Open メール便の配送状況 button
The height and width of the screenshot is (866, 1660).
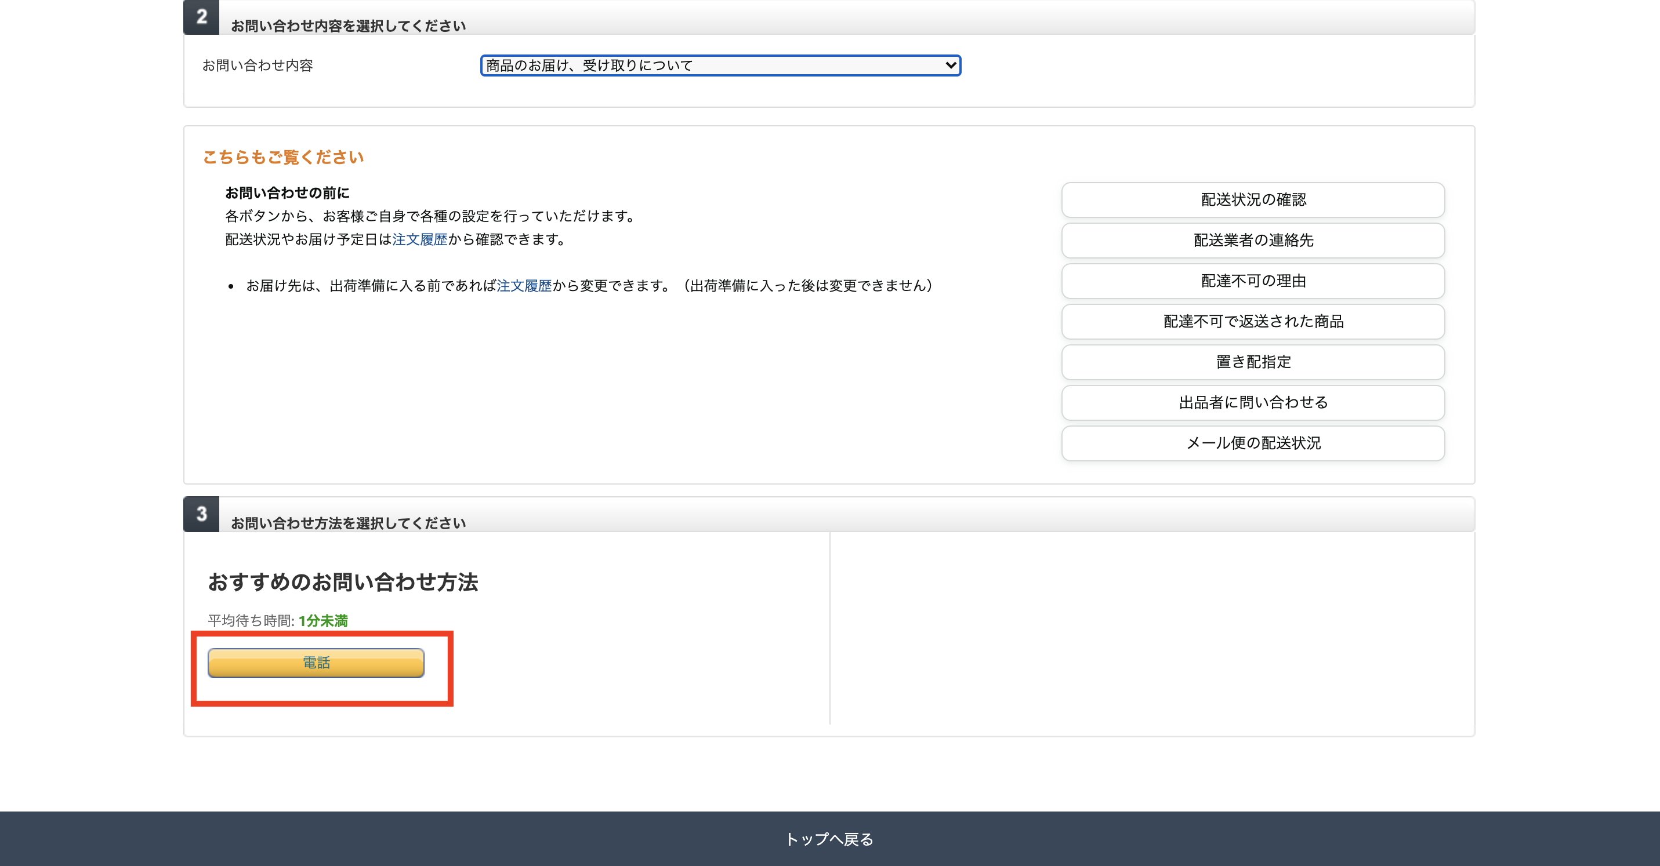click(x=1253, y=443)
